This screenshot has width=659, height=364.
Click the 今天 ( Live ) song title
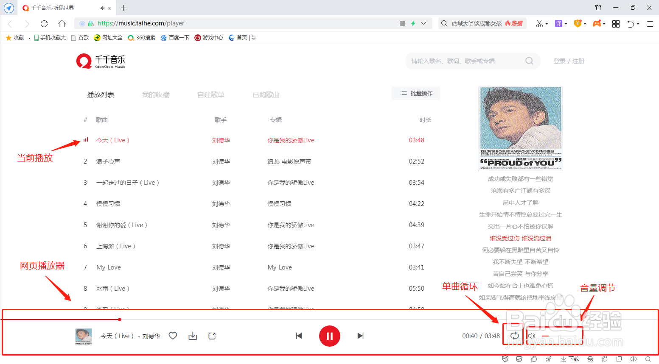pyautogui.click(x=113, y=140)
